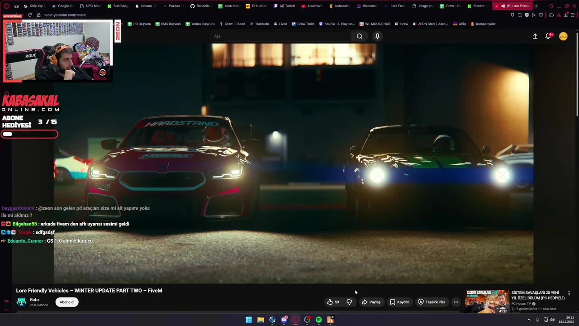This screenshot has width=579, height=326.
Task: Open Discord from the taskbar
Action: coord(284,320)
